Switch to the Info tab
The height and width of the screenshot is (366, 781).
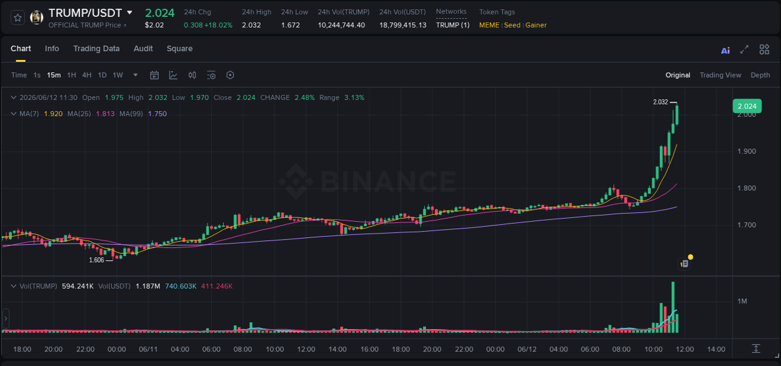(52, 49)
